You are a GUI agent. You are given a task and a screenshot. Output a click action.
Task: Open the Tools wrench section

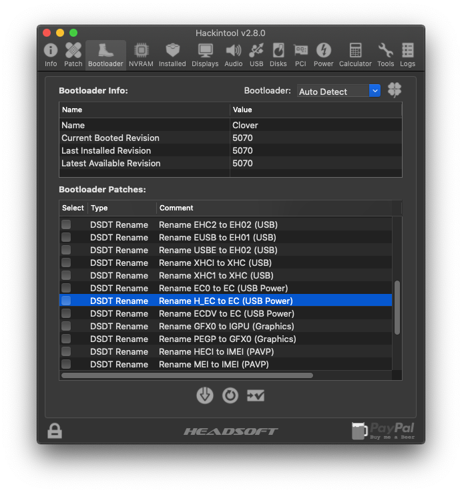(386, 55)
